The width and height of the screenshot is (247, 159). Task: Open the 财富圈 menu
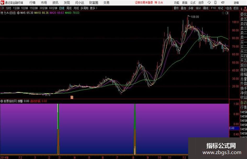(94, 3)
